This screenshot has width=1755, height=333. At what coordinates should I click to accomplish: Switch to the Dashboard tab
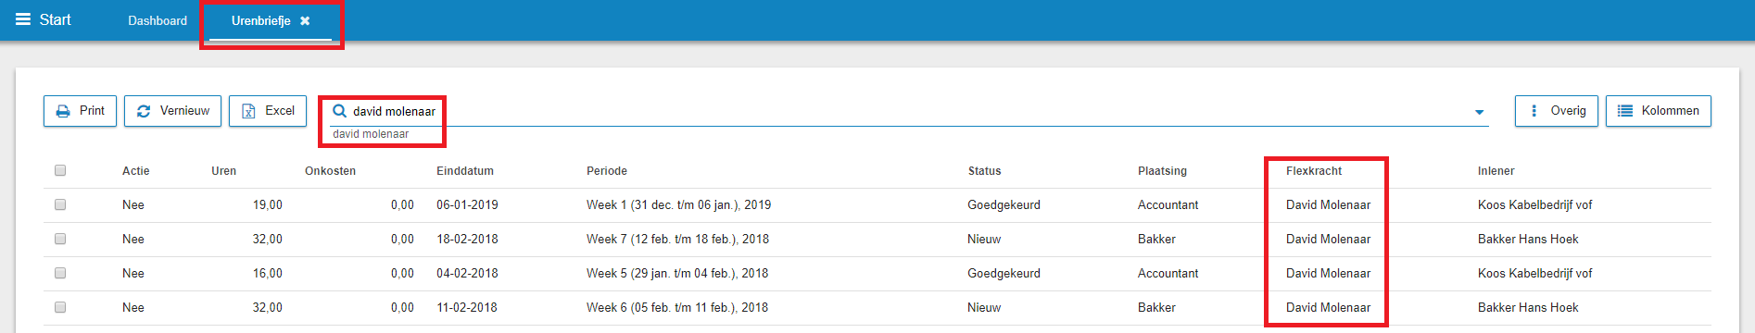(158, 20)
